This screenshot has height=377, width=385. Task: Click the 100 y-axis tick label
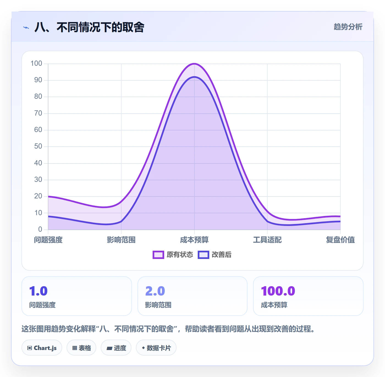coord(36,64)
